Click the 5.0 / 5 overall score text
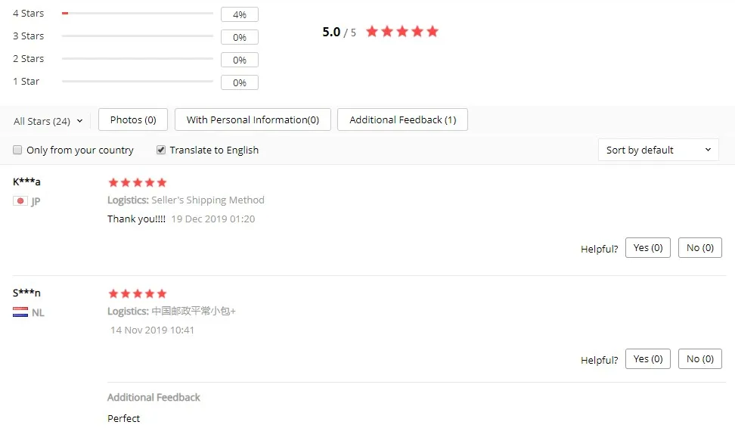Image resolution: width=735 pixels, height=428 pixels. [339, 32]
